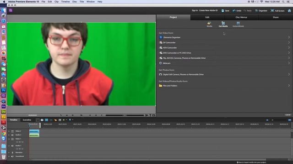This screenshot has height=164, width=293.
Task: Open the Get Media panel icon
Action: coord(223,23)
